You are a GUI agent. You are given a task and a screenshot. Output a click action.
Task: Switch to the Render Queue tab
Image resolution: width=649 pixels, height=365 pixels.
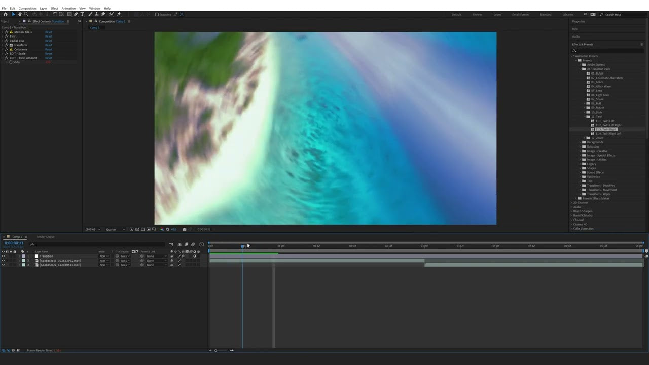(46, 237)
